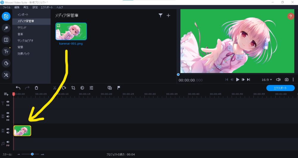Jump to the next clip

[249, 80]
